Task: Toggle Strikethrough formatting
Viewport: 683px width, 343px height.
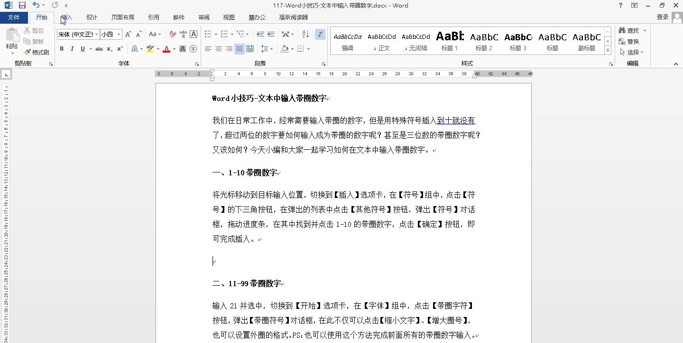Action: coord(99,49)
